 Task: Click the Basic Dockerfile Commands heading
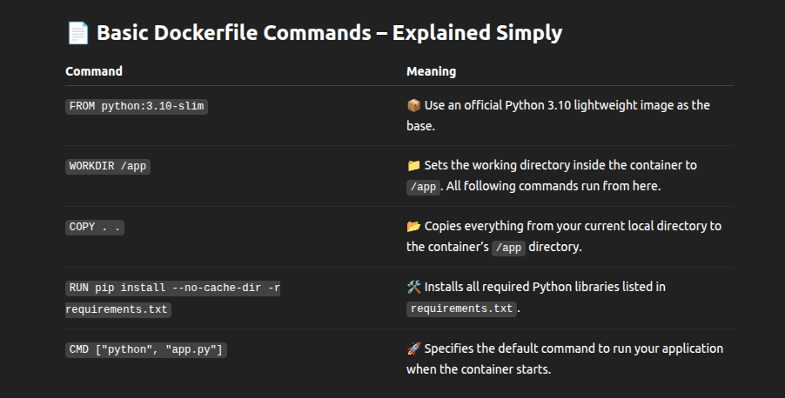click(x=330, y=33)
